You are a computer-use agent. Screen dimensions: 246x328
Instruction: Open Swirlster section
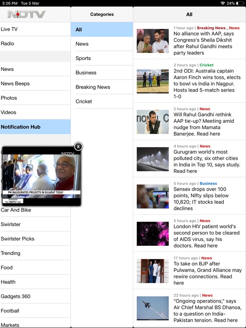click(35, 224)
